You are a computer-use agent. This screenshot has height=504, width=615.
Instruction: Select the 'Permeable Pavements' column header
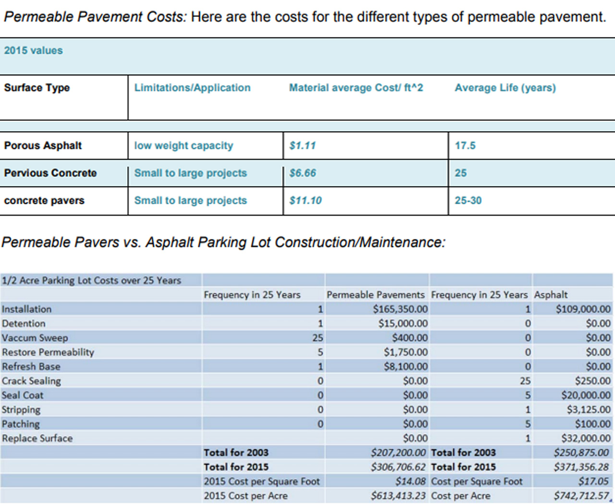tap(375, 295)
